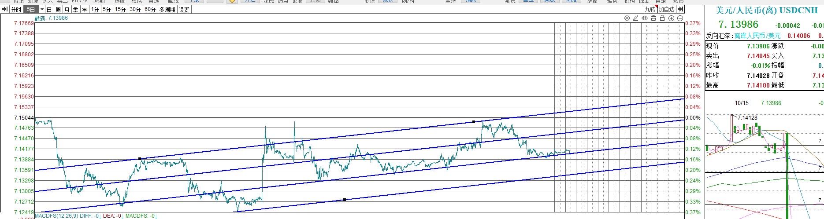Collapse right panel with arrow icon beside 加自选
Viewport: 824px width, 219px height.
681,9
